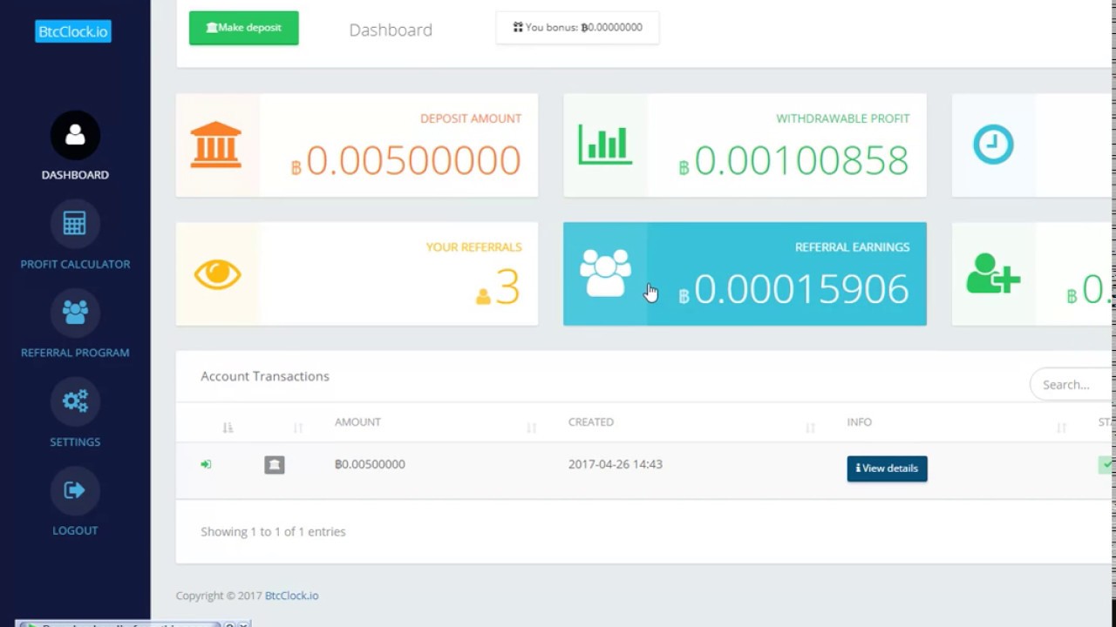
Task: Click referral earnings value 0.00015906
Action: click(794, 289)
